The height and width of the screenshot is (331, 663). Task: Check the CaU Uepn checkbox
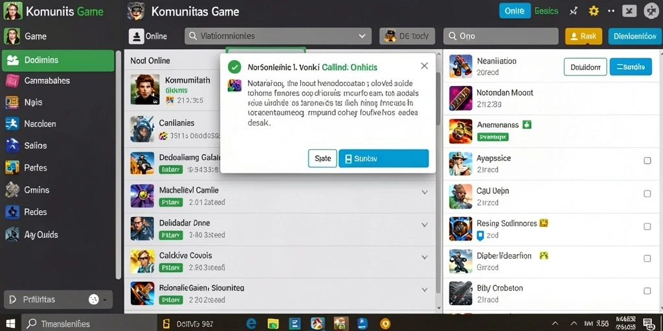[647, 193]
